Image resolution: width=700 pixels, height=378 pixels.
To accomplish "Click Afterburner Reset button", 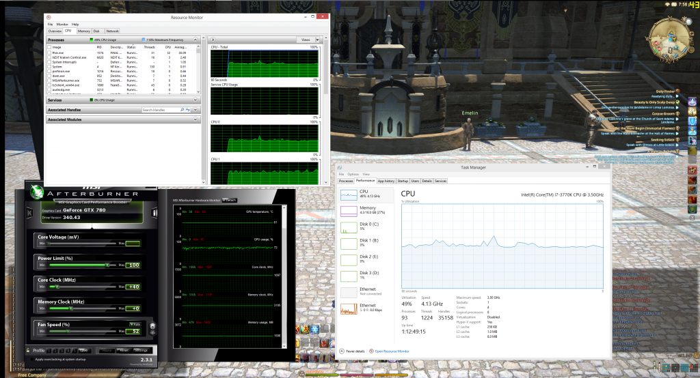I will coord(124,350).
